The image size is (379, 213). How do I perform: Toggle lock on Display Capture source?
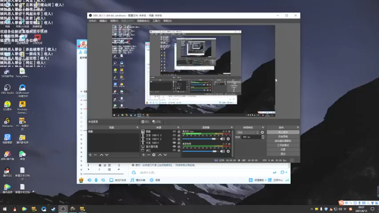point(179,147)
